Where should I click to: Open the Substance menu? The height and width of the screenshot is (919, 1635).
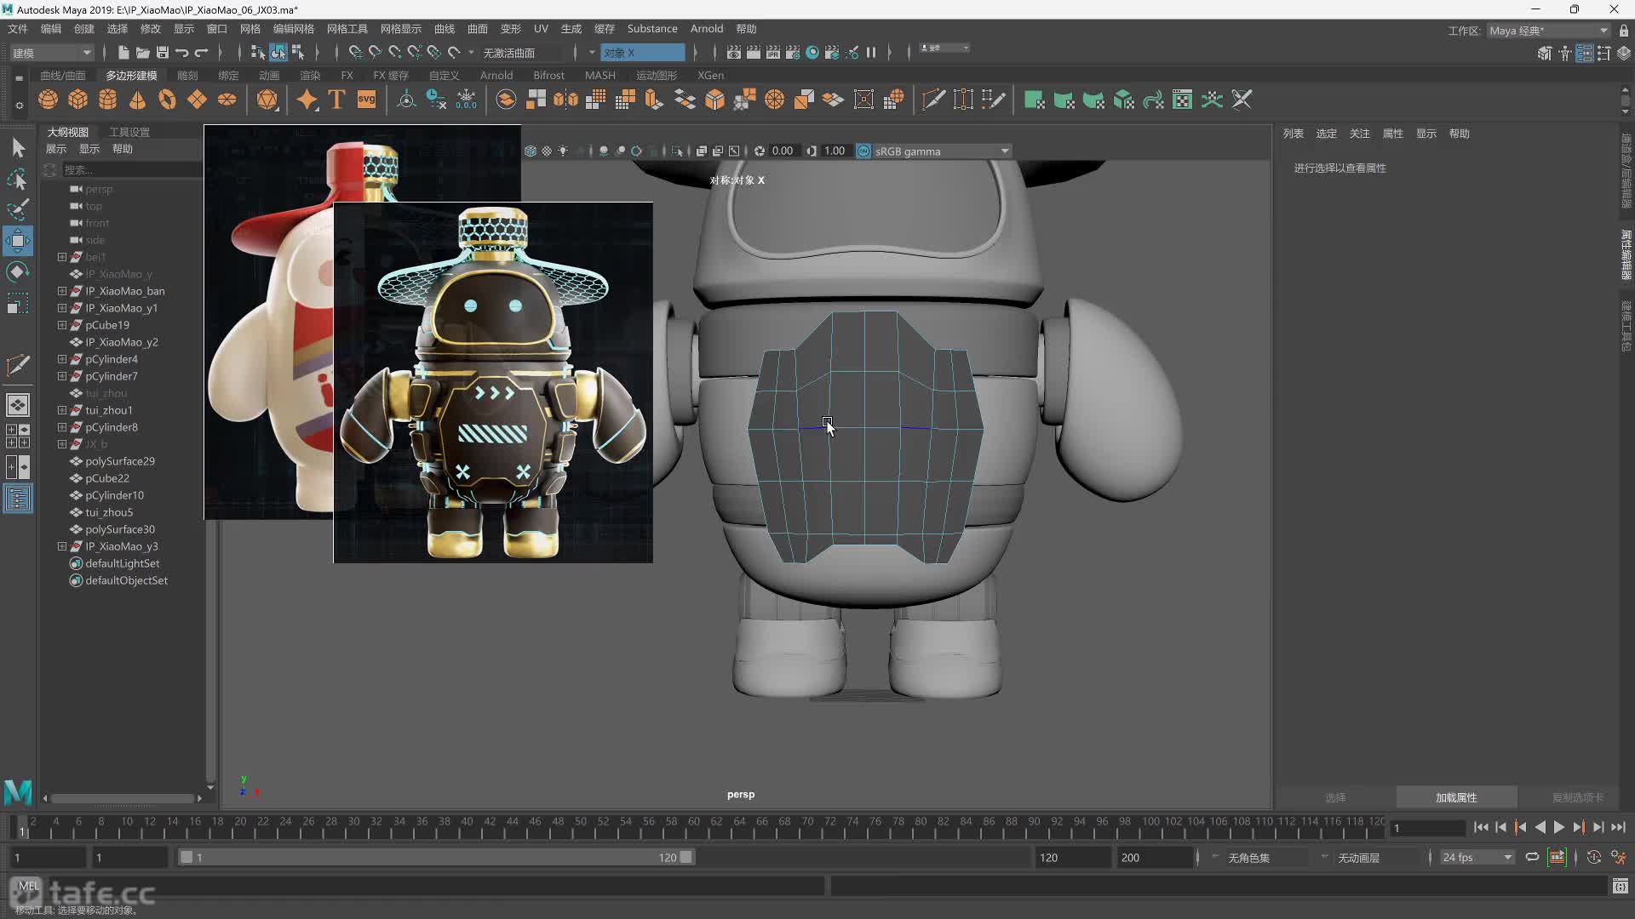(x=652, y=29)
